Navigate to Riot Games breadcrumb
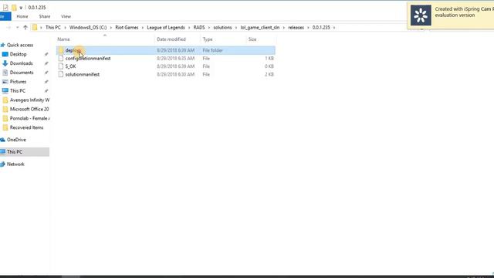This screenshot has height=278, width=494. tap(127, 28)
